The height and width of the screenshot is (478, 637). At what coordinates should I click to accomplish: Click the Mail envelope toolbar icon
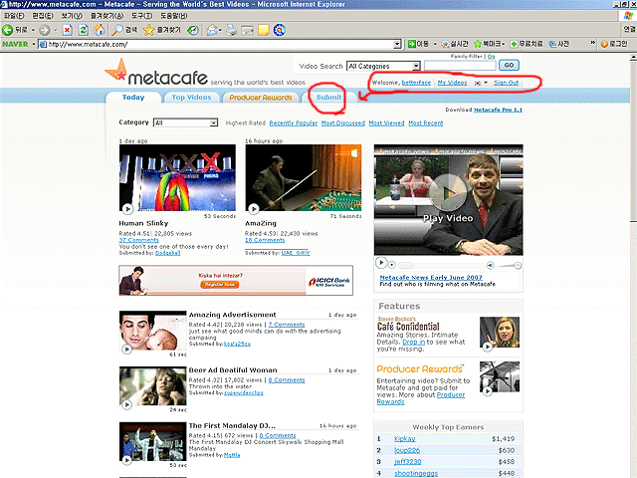point(212,30)
